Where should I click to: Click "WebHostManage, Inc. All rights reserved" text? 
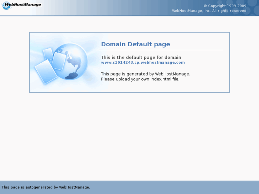click(209, 11)
